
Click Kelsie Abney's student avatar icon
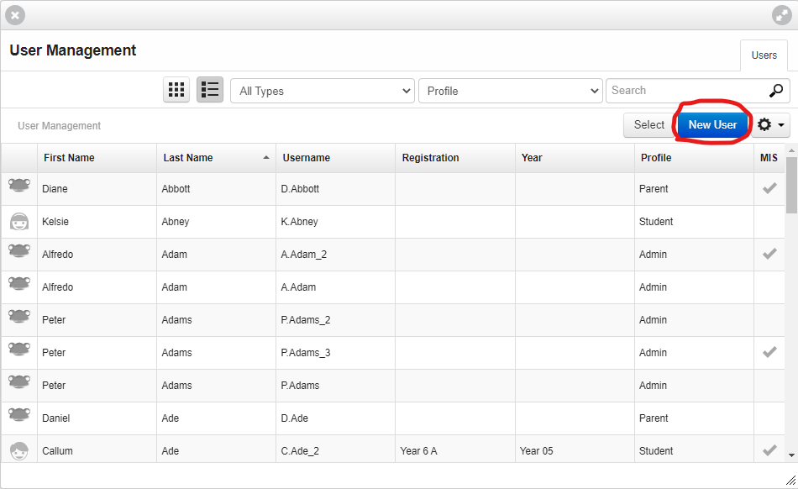pyautogui.click(x=19, y=222)
